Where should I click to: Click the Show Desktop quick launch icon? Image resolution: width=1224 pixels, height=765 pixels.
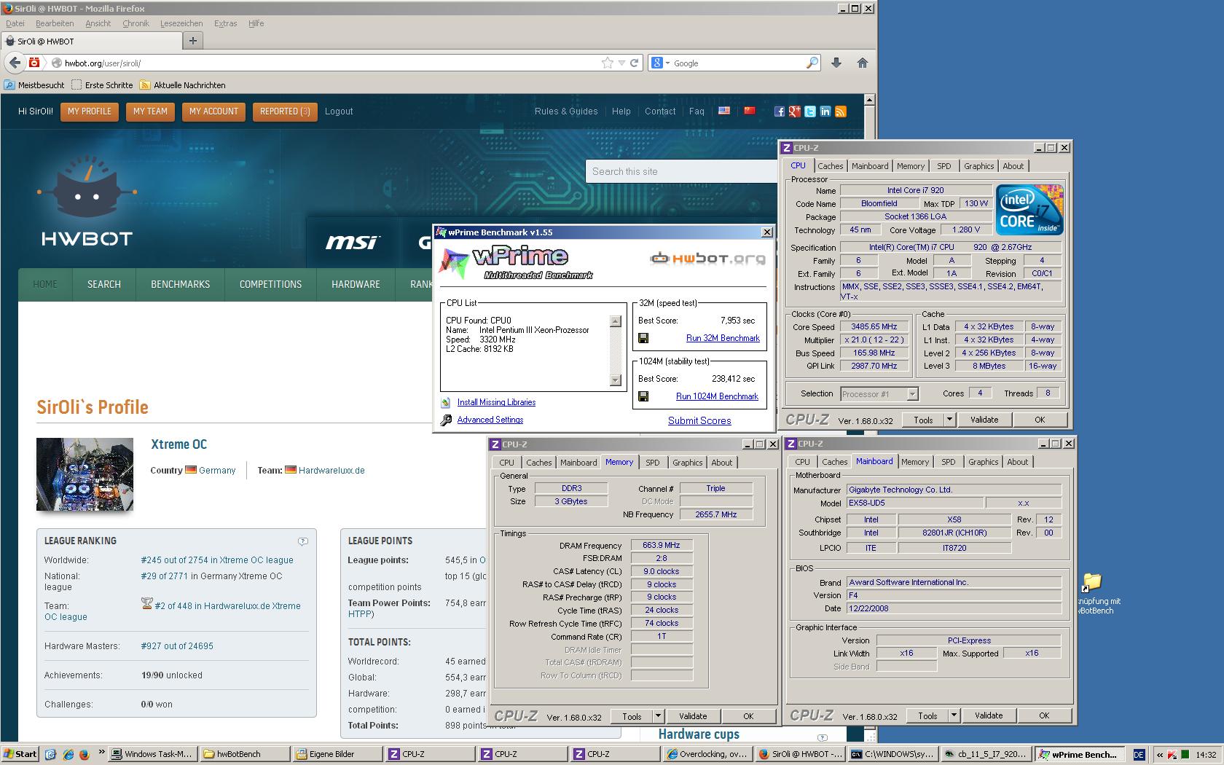tap(51, 754)
